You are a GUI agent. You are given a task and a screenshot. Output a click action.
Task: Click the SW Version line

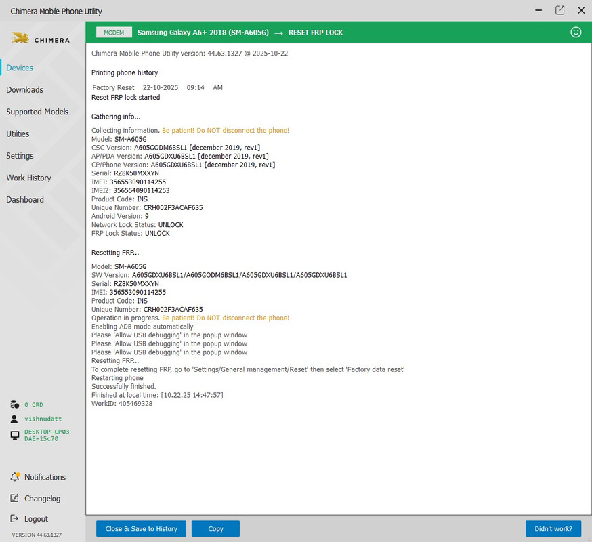pyautogui.click(x=219, y=275)
